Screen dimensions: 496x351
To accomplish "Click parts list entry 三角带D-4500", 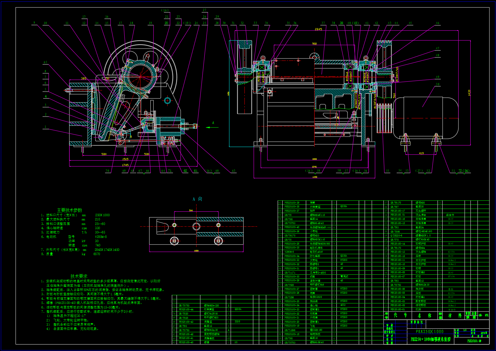I will (x=318, y=273).
